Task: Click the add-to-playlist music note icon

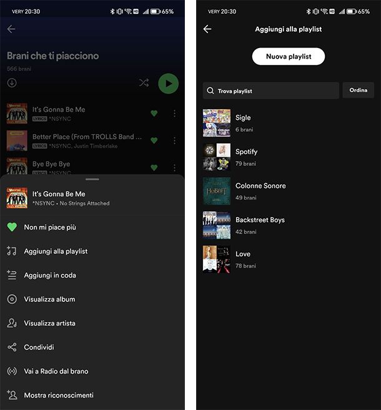Action: tap(12, 251)
